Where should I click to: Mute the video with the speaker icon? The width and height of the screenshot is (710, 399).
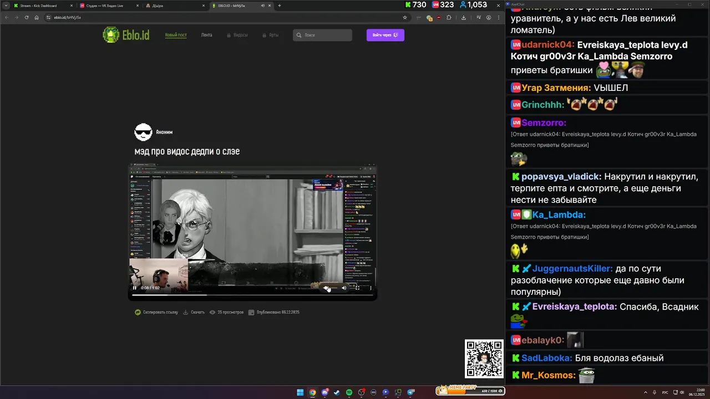[344, 288]
